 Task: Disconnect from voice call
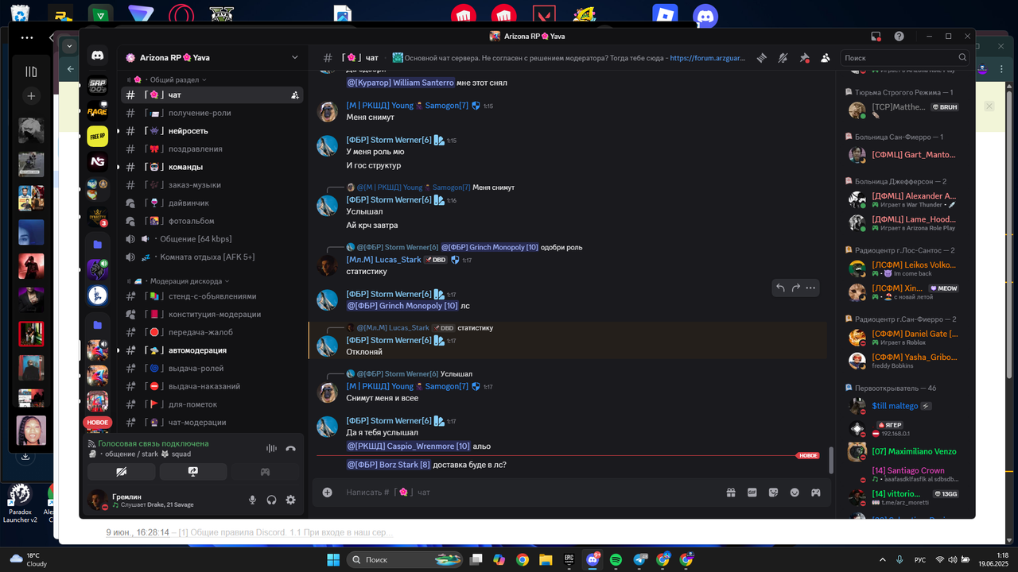coord(291,449)
